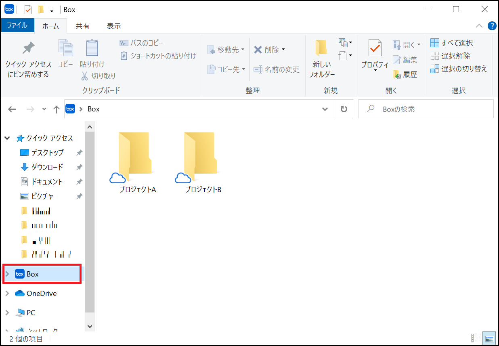Open the ファイル menu tab

coord(17,25)
